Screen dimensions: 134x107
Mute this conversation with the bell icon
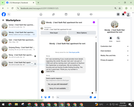[x=111, y=38]
